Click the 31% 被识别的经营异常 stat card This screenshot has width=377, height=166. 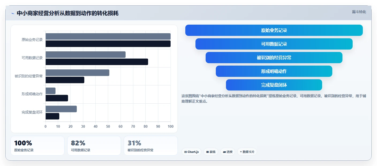(151, 146)
